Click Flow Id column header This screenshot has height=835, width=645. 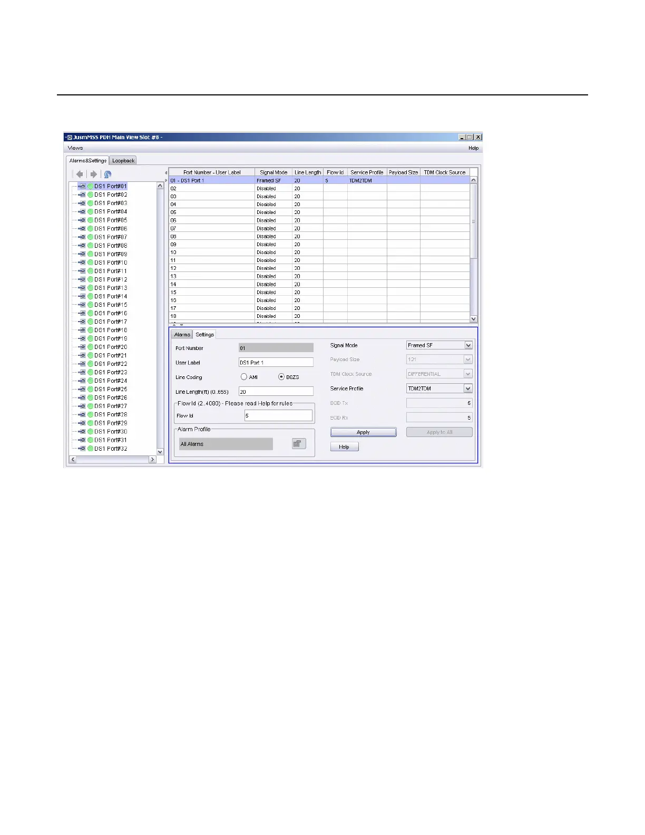(335, 172)
